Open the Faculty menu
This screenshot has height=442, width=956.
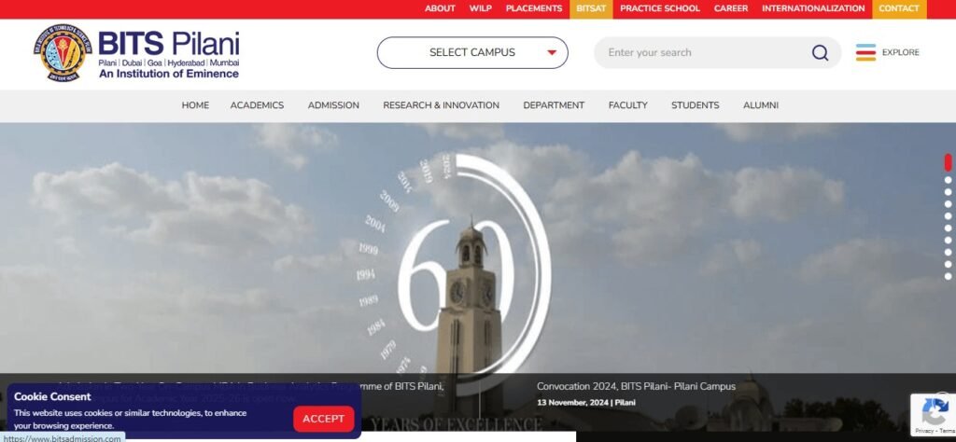click(628, 105)
